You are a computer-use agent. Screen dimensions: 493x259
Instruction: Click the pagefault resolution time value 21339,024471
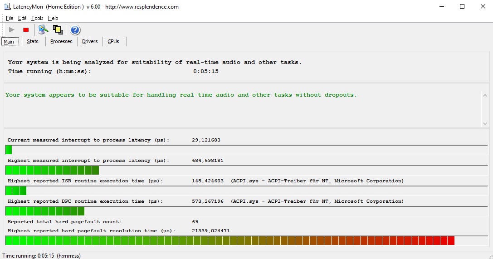click(x=210, y=231)
